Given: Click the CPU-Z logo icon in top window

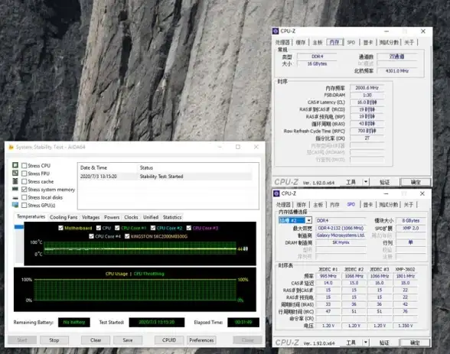Looking at the screenshot, I should point(276,31).
